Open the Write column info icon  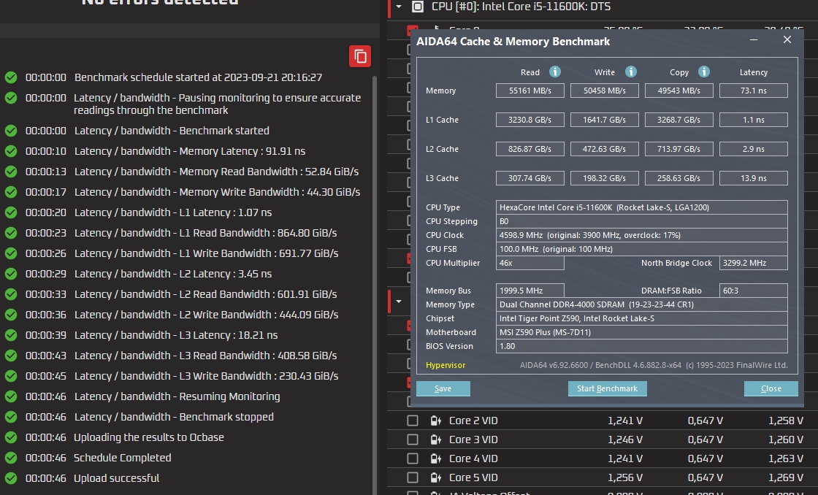coord(630,72)
